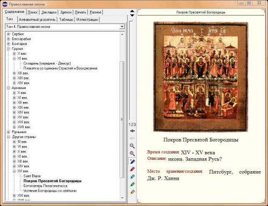The image size is (268, 206).
Task: Open the Закладки tab
Action: [x=49, y=12]
